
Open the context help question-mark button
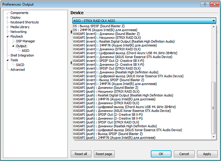coord(205,4)
